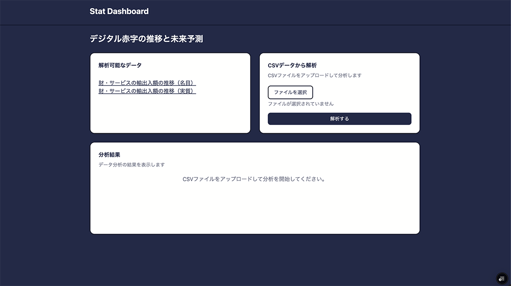Open 財・サービスの輸出入額の推移（実質） link
This screenshot has width=511, height=286.
[x=147, y=91]
